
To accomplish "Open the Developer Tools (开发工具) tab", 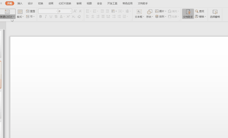I will pyautogui.click(x=112, y=4).
